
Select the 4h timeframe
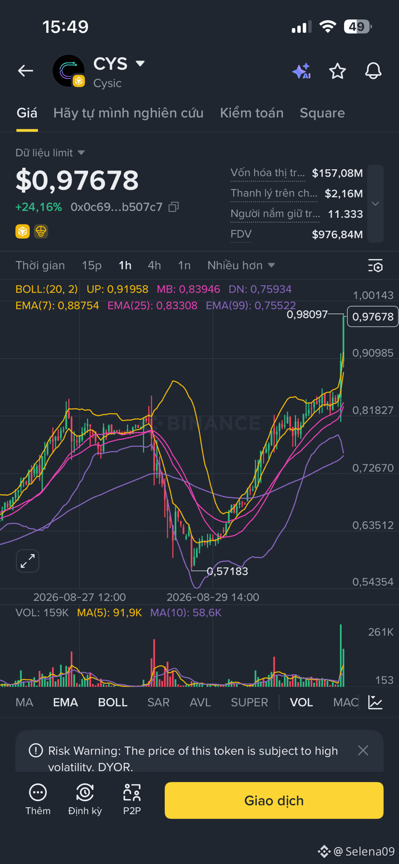point(154,265)
